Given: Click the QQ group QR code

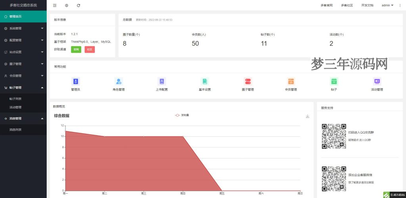Looking at the screenshot, I should 334,136.
